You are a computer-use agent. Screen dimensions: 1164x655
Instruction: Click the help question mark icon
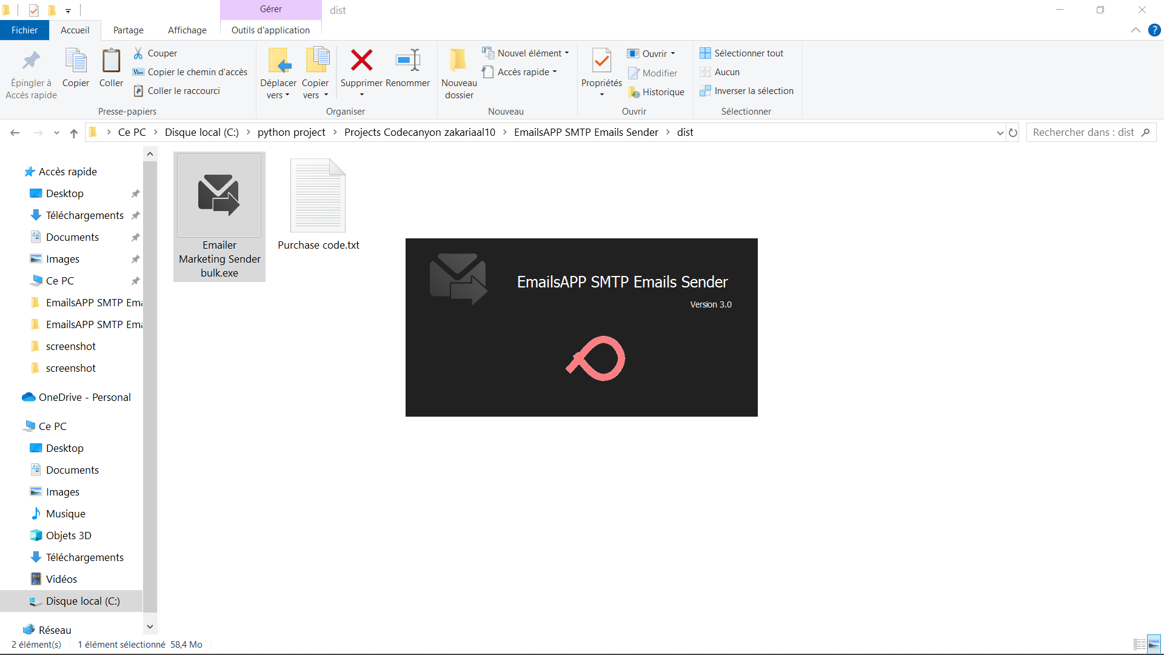(1154, 30)
